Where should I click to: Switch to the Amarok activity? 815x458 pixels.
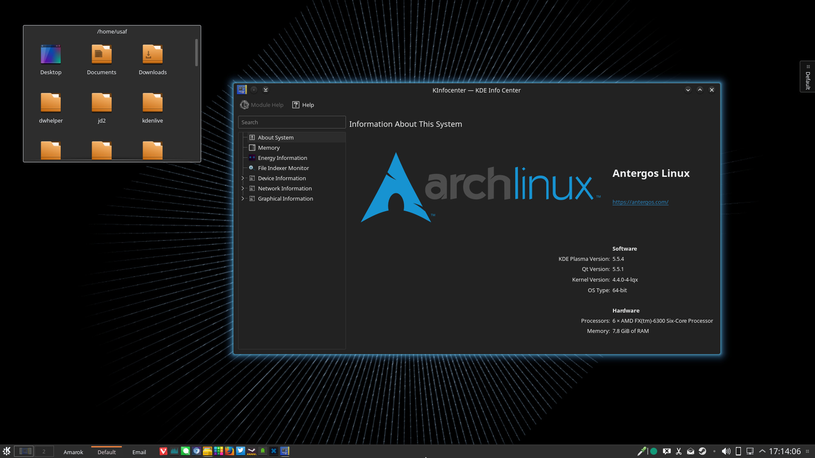click(73, 452)
